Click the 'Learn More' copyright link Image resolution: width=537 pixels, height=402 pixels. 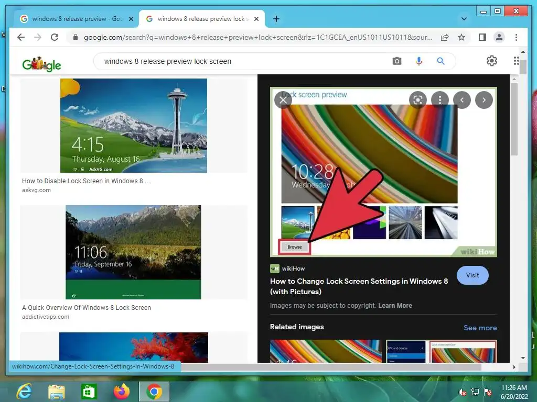395,306
